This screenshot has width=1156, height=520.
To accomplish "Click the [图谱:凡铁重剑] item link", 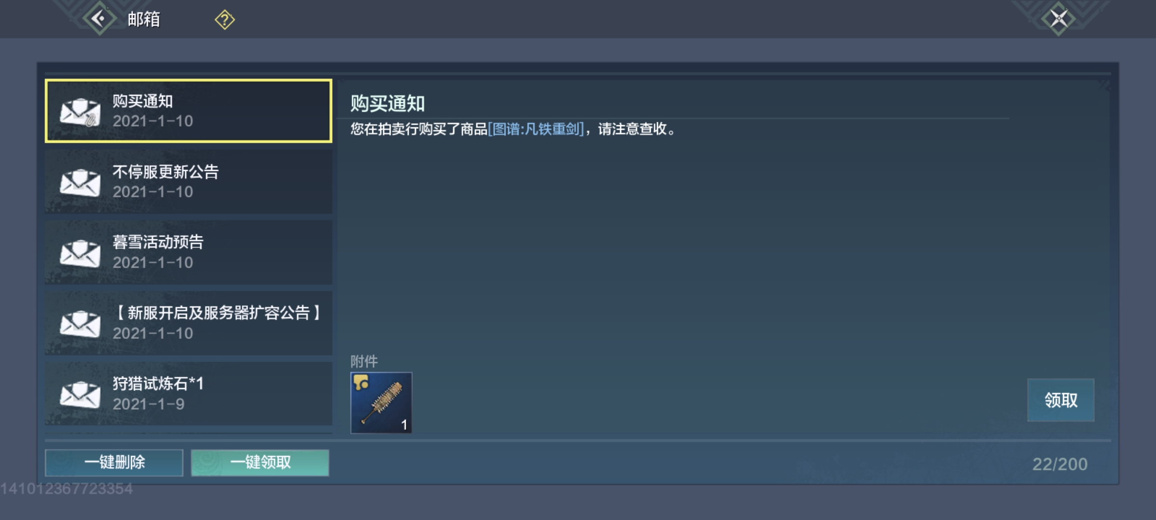I will pos(536,129).
